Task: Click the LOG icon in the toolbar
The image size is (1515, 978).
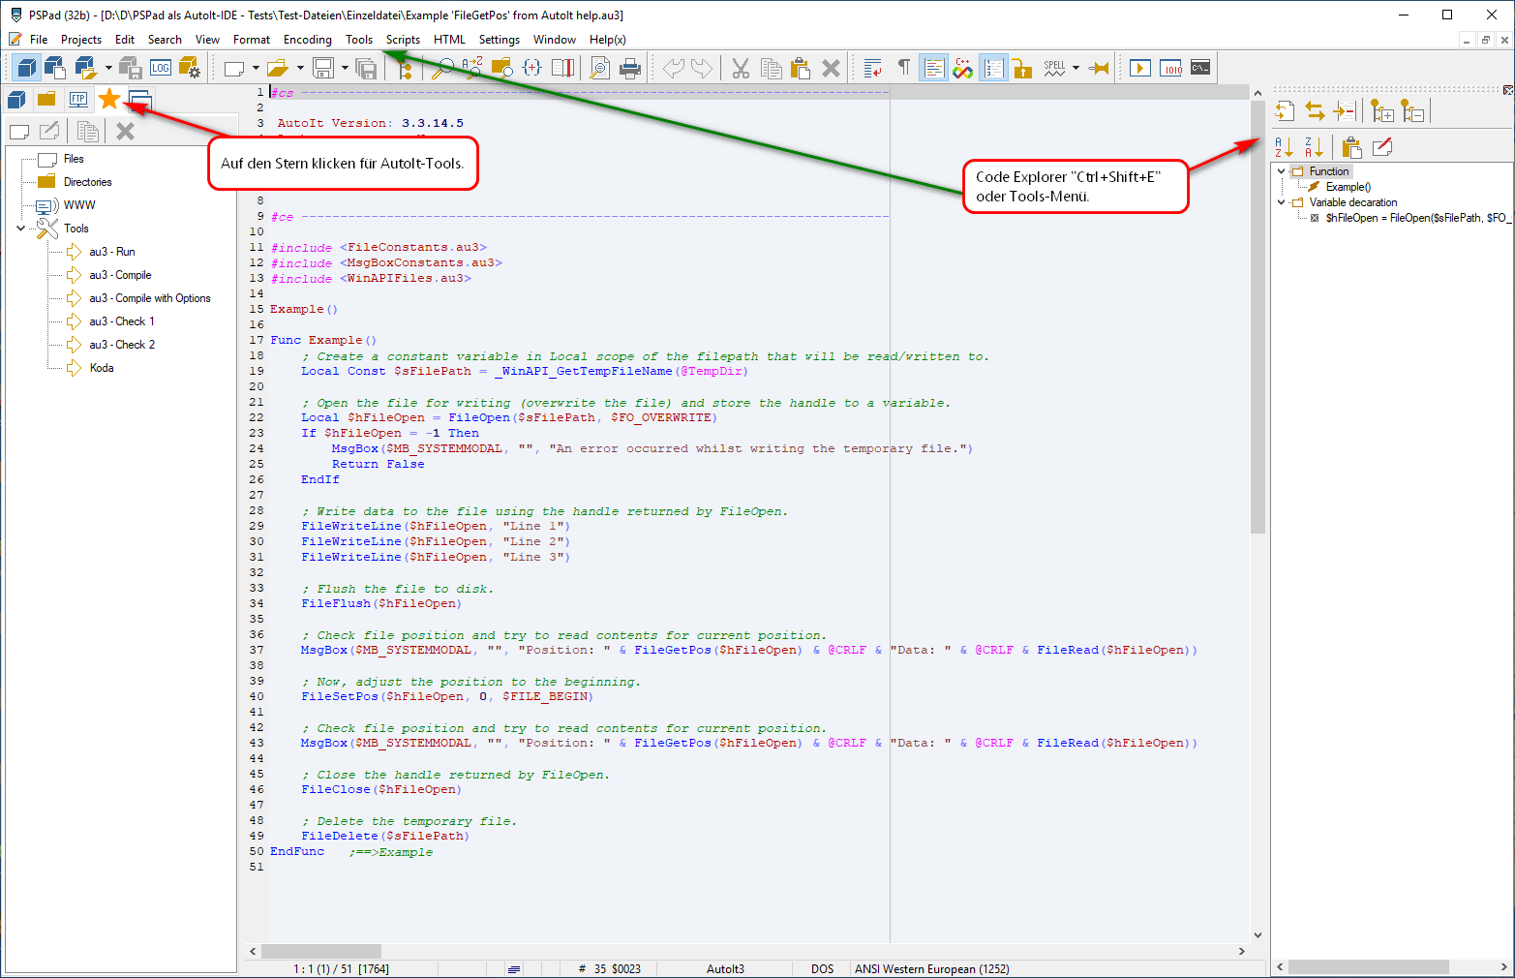Action: tap(161, 68)
